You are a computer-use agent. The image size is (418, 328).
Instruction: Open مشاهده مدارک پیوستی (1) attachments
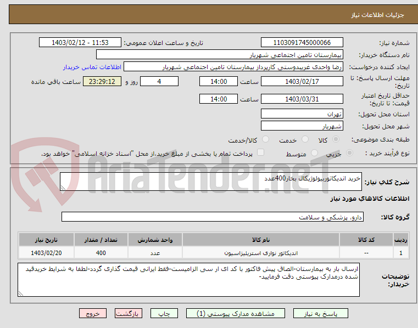click(x=236, y=313)
